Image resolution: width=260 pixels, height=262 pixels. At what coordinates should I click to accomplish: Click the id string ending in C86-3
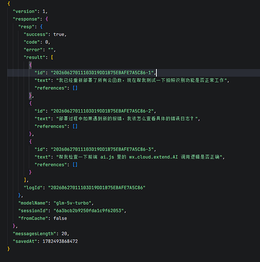pyautogui.click(x=102, y=149)
